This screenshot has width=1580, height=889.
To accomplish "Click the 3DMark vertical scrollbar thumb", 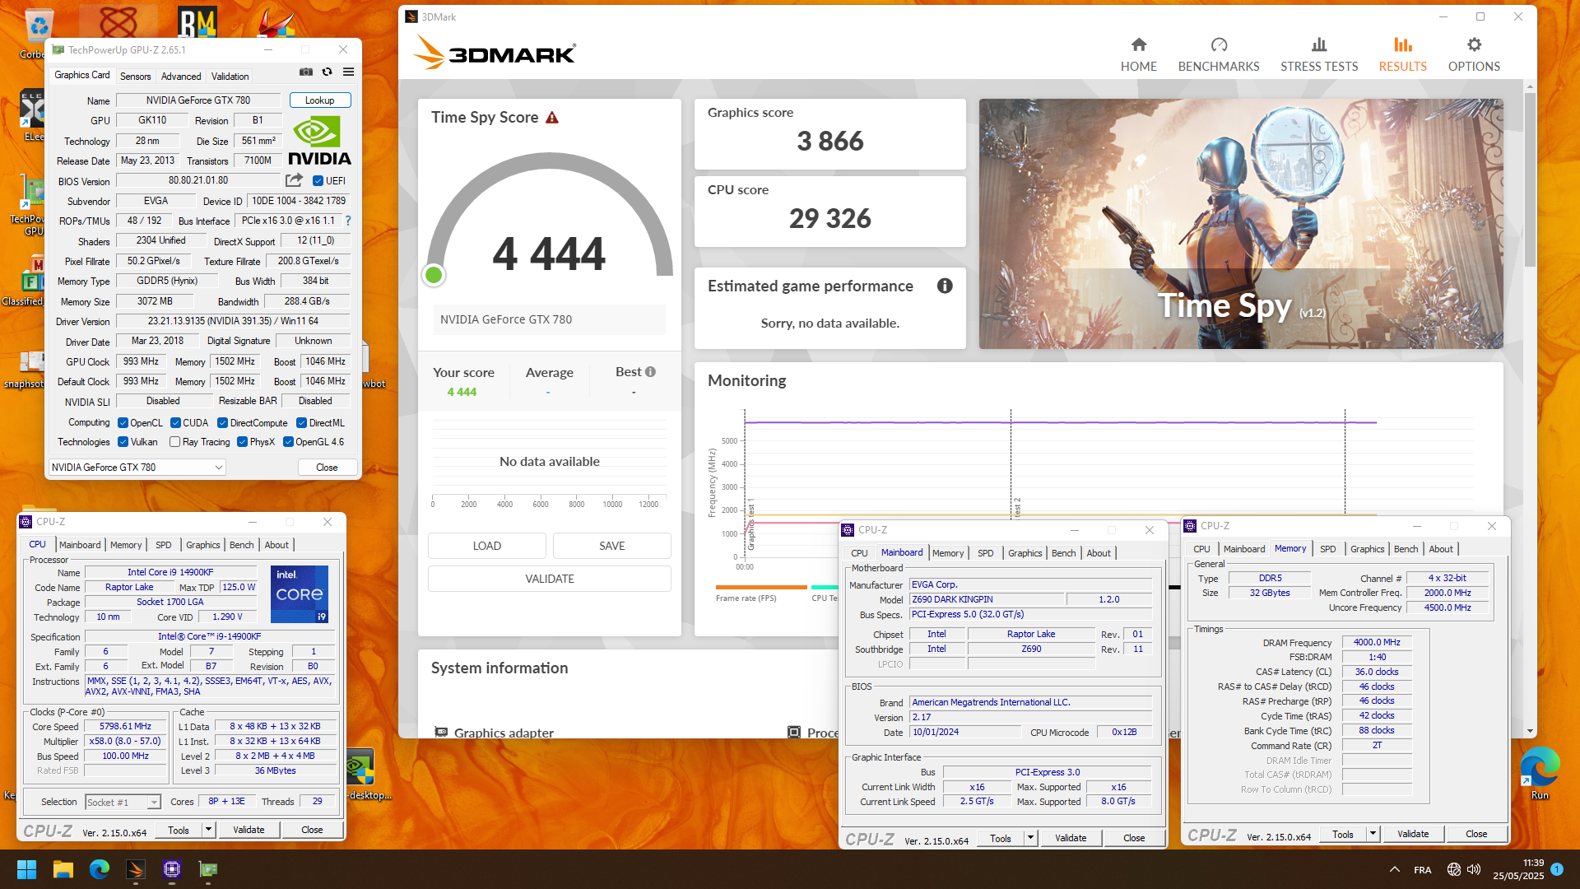I will tap(1530, 179).
